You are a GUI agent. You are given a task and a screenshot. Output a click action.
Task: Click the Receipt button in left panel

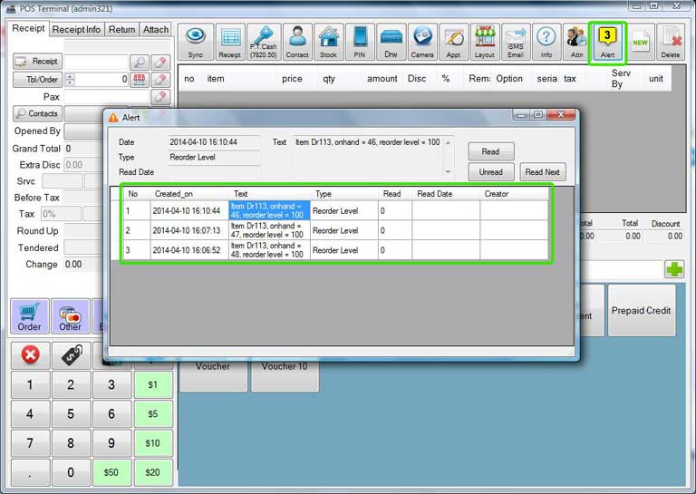(x=38, y=62)
